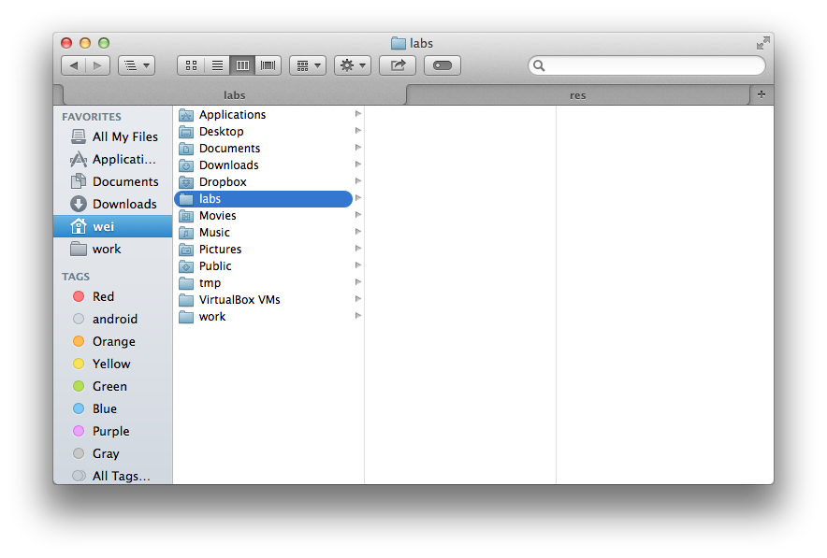Open Downloads in Favorites sidebar
This screenshot has height=558, width=827.
pos(113,204)
